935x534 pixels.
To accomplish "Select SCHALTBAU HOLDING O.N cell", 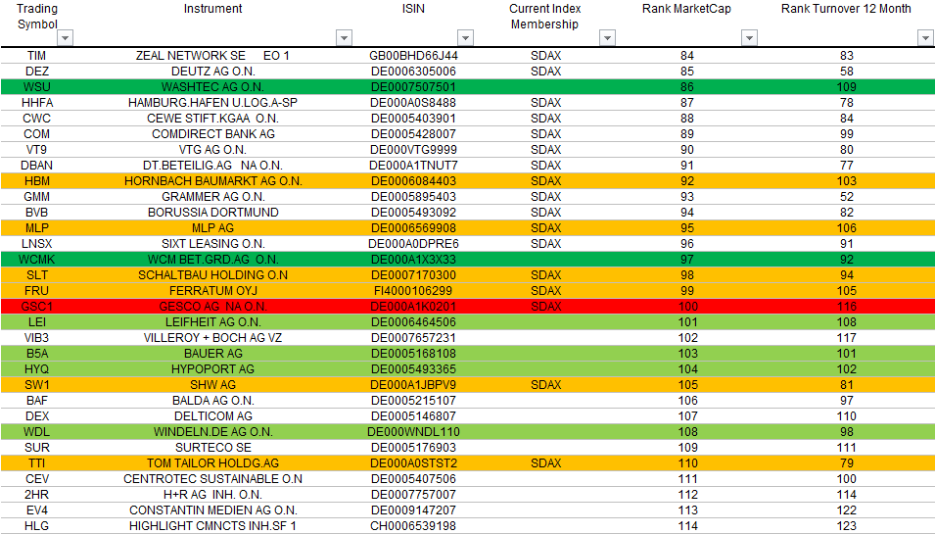I will (212, 275).
